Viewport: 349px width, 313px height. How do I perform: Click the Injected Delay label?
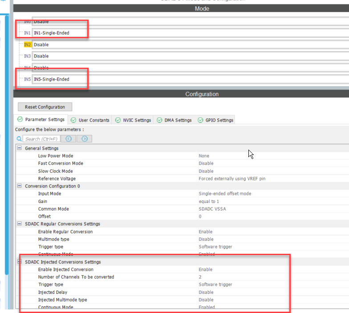pos(53,292)
